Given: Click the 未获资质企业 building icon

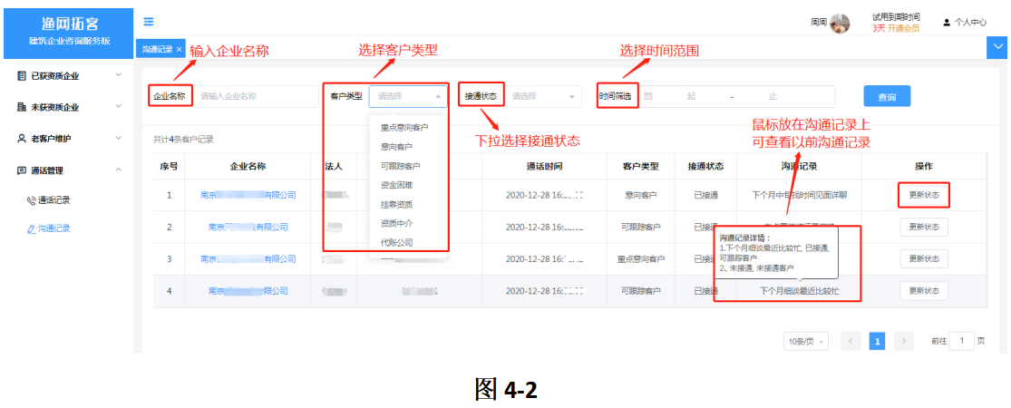Looking at the screenshot, I should tap(21, 107).
